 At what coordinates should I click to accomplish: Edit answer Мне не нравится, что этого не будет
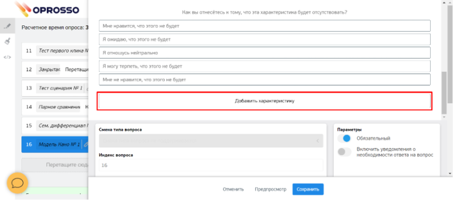click(x=265, y=79)
